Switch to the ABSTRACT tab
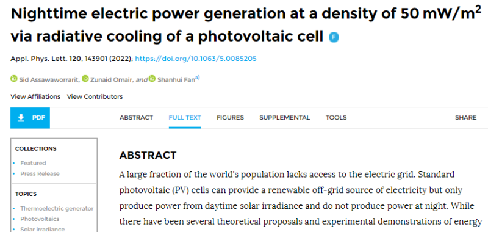Screen dimensions: 488x232 (136, 118)
